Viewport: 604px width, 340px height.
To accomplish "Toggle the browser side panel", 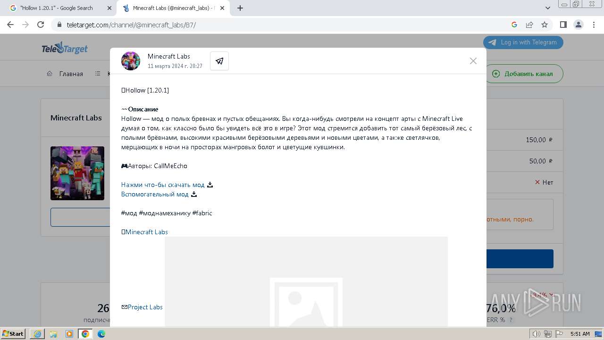I will click(563, 25).
